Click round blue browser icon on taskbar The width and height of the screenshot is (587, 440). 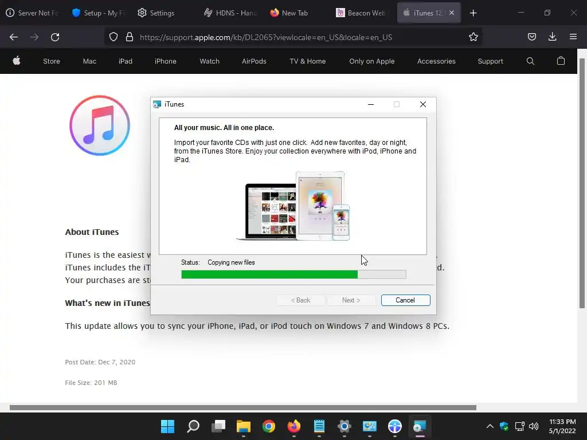point(395,426)
